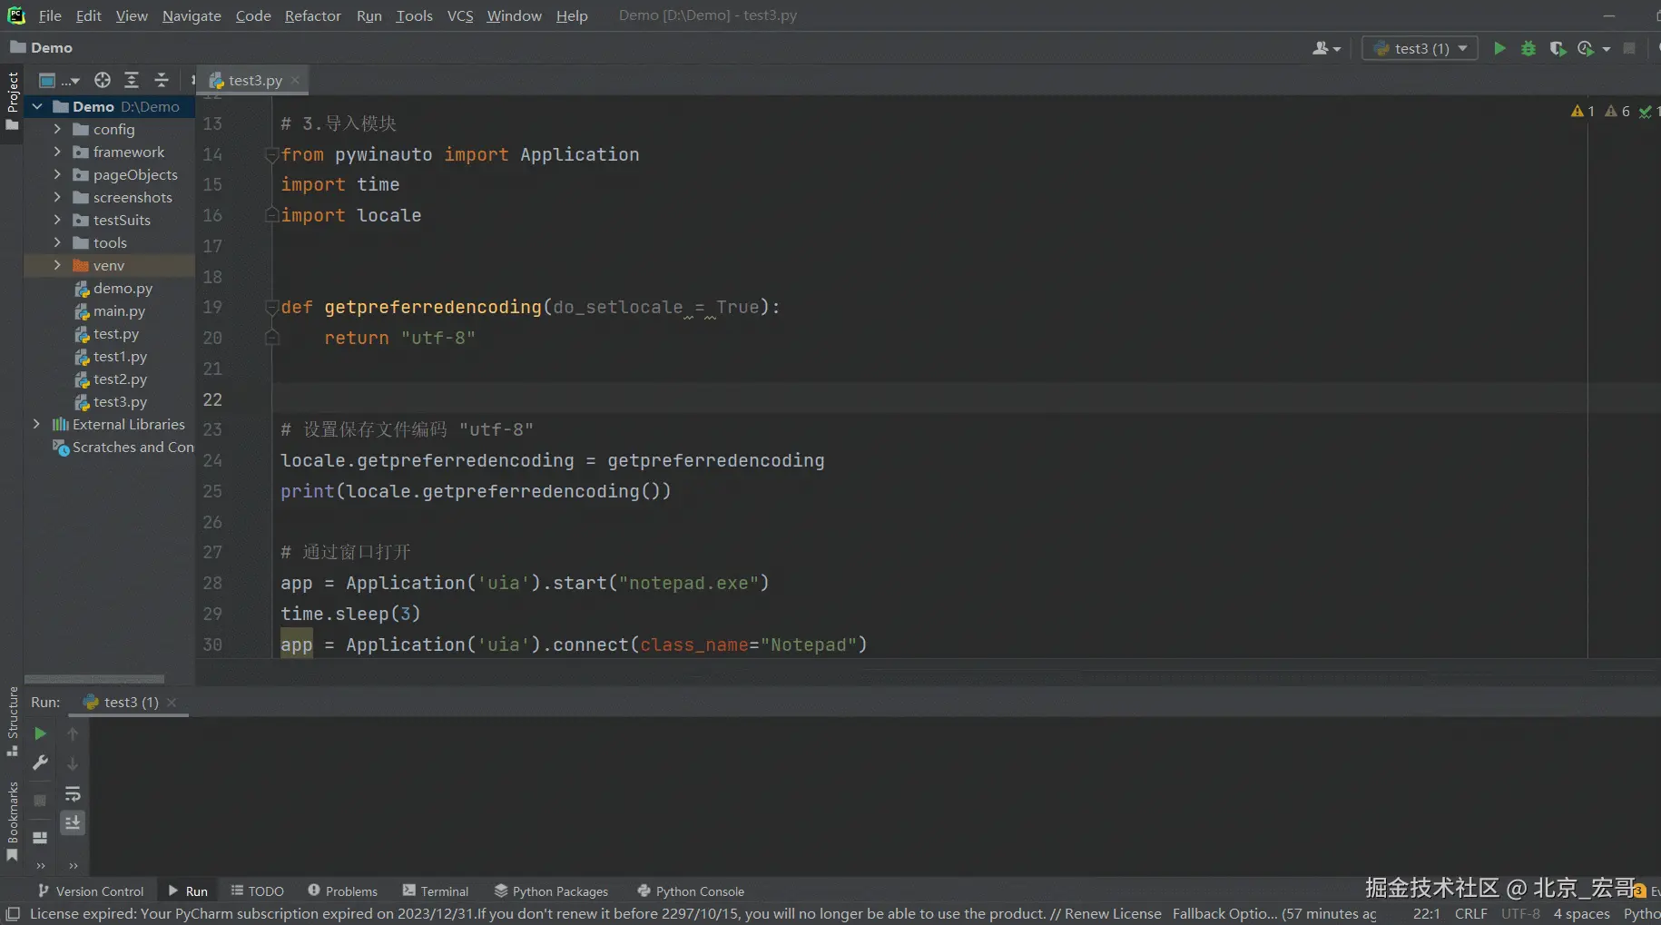Viewport: 1661px width, 925px height.
Task: Open the test3 (1) run configuration dropdown
Action: (x=1420, y=48)
